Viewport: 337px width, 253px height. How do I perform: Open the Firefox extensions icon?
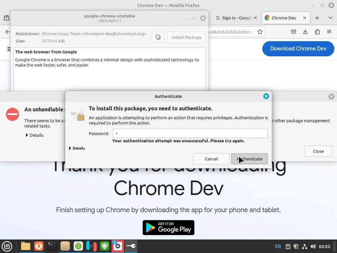(x=317, y=32)
